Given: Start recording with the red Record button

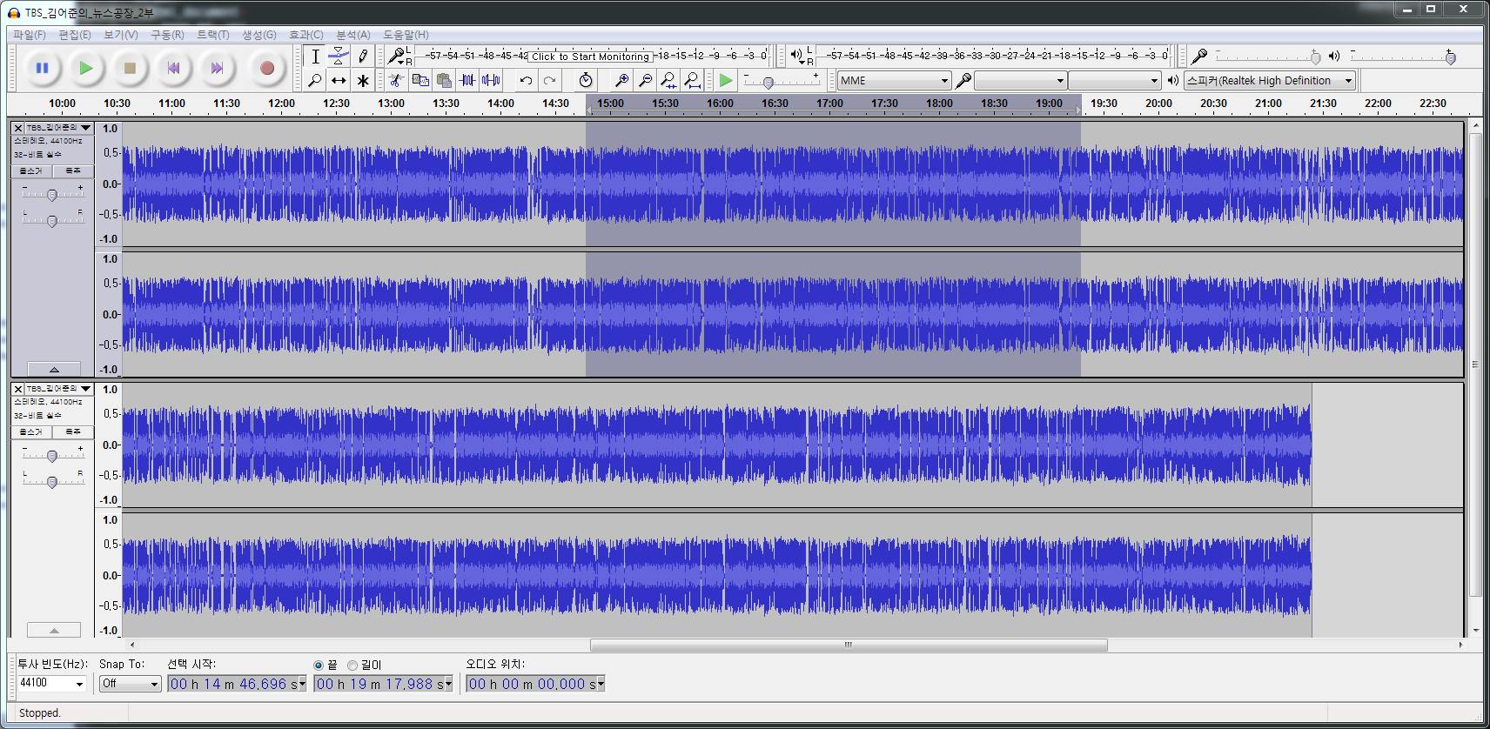Looking at the screenshot, I should coord(267,68).
